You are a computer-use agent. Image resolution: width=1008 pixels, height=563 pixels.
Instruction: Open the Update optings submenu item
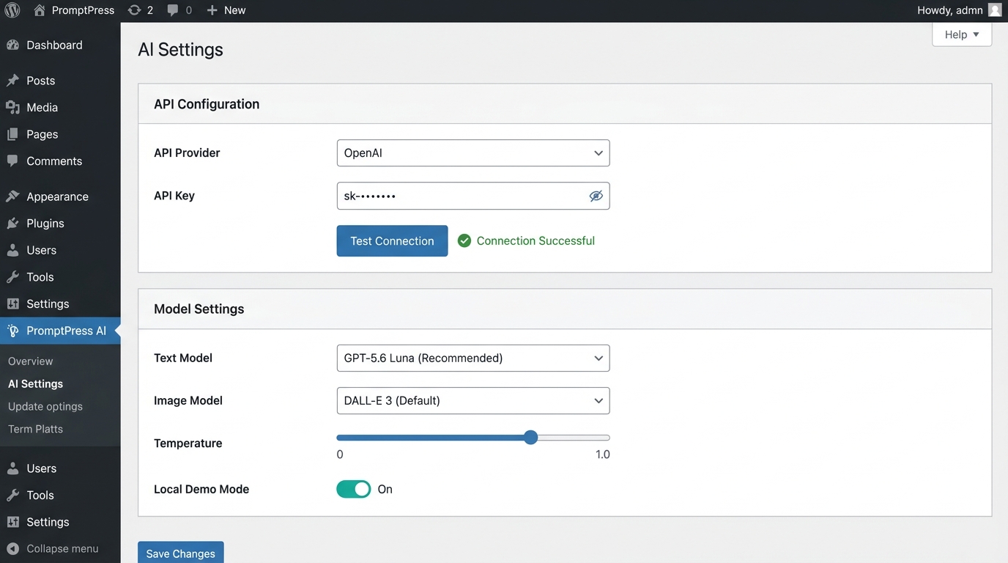tap(45, 406)
